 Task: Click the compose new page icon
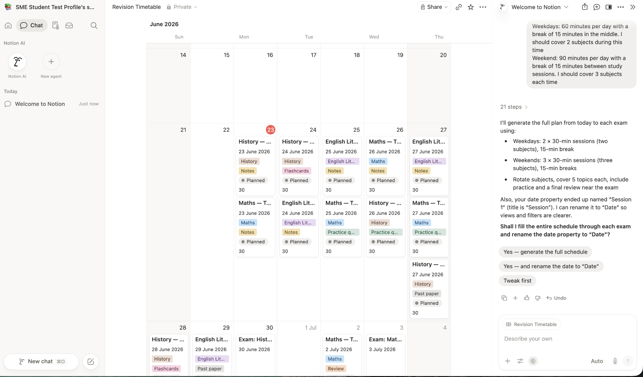point(91,362)
